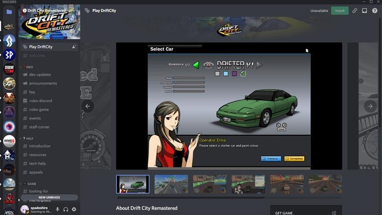The height and width of the screenshot is (215, 382).
Task: Click the Unavailable status text
Action: point(319,11)
